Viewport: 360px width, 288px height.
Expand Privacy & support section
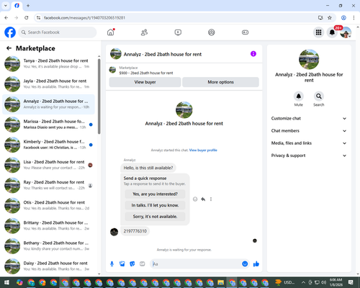309,156
